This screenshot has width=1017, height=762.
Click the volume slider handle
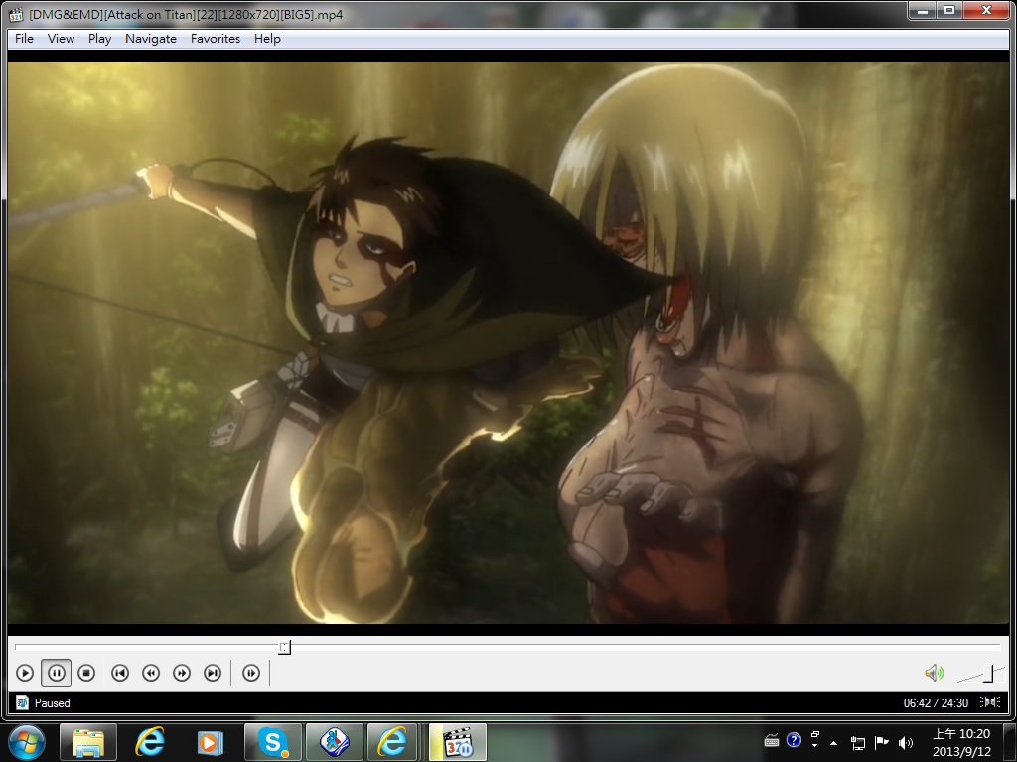click(988, 673)
